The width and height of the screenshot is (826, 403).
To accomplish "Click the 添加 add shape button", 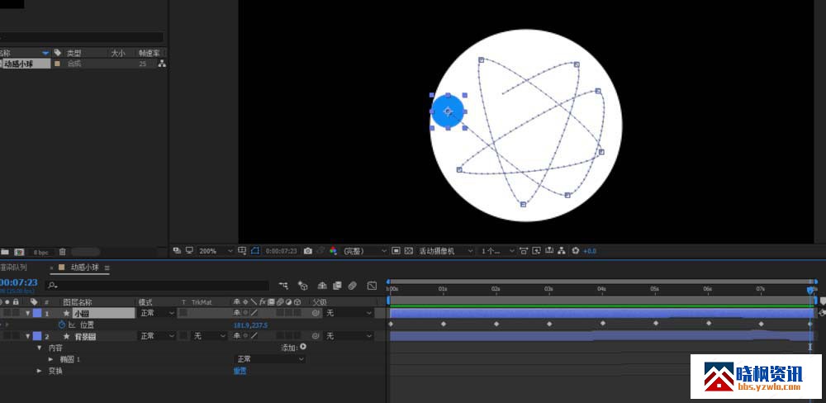I will 303,347.
